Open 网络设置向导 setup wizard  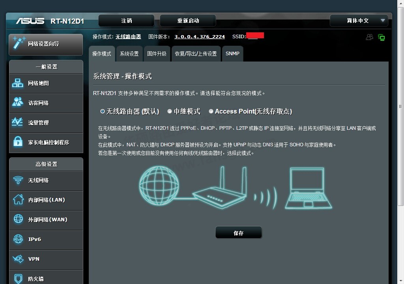coord(46,44)
